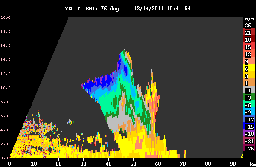
Task: Click the 12.0 label on the height axis
Action: pos(5,74)
